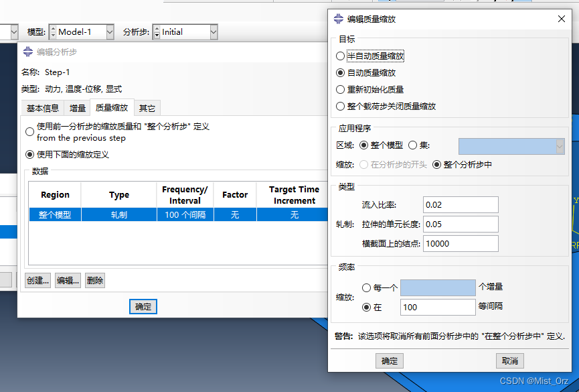Select the 集 region radio button
The image size is (579, 392).
(412, 145)
